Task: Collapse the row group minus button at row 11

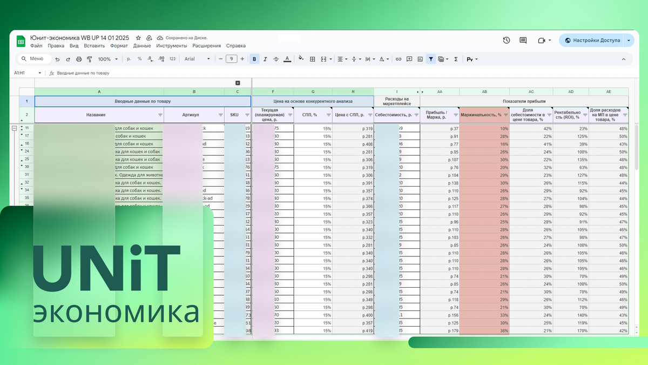Action: pyautogui.click(x=15, y=128)
